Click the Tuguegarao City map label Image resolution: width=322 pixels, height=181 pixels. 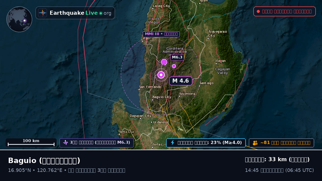[218, 34]
